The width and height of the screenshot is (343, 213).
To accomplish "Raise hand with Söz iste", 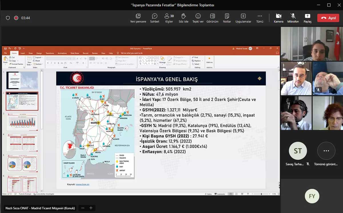I will click(x=184, y=18).
